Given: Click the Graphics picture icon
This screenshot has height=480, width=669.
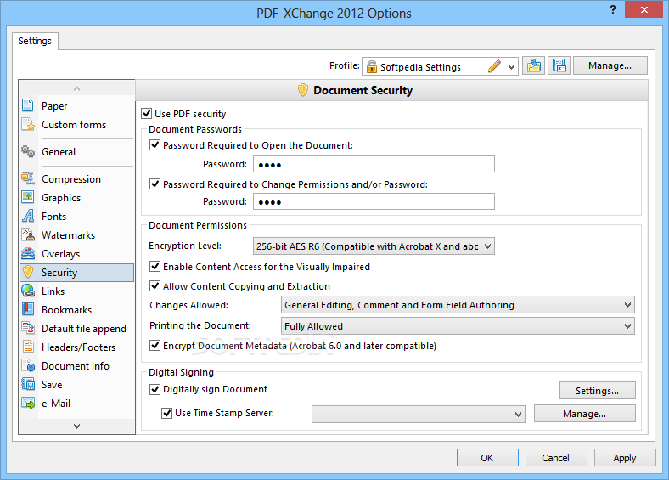Looking at the screenshot, I should [28, 197].
